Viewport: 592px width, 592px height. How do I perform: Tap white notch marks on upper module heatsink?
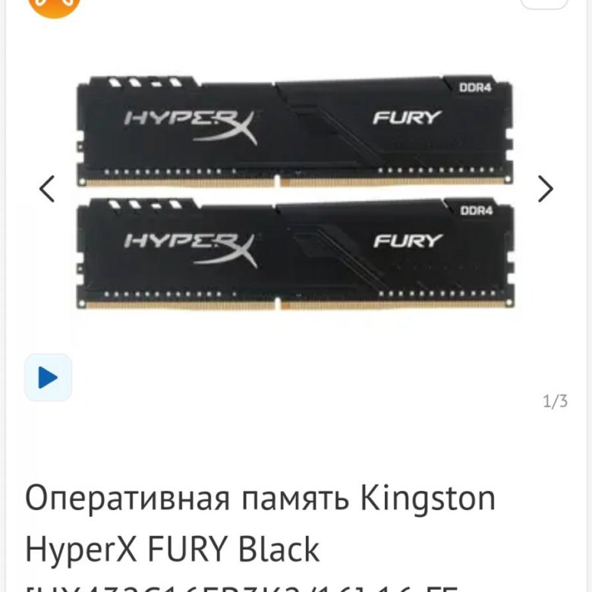pos(146,82)
